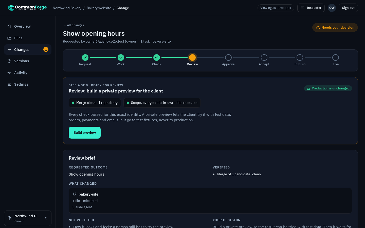
Task: Click the OW user avatar
Action: (x=332, y=8)
